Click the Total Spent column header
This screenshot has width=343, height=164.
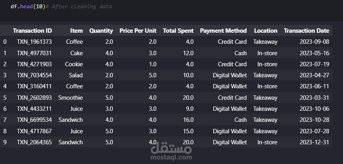tap(178, 30)
